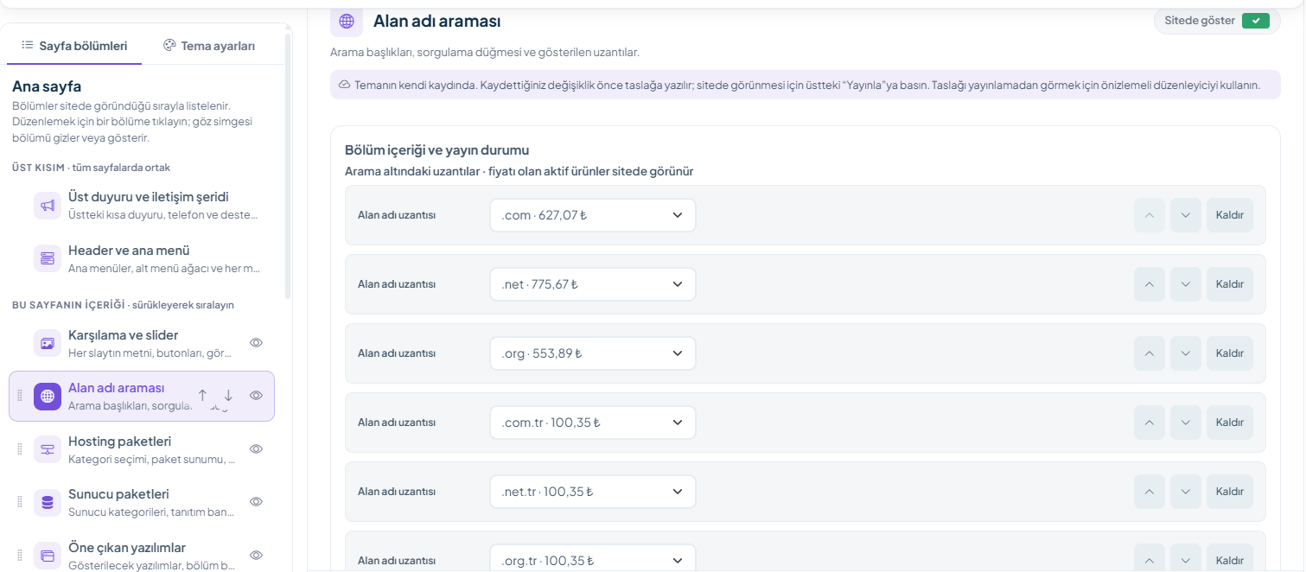Hide the Hosting paketleri section

[x=256, y=449]
